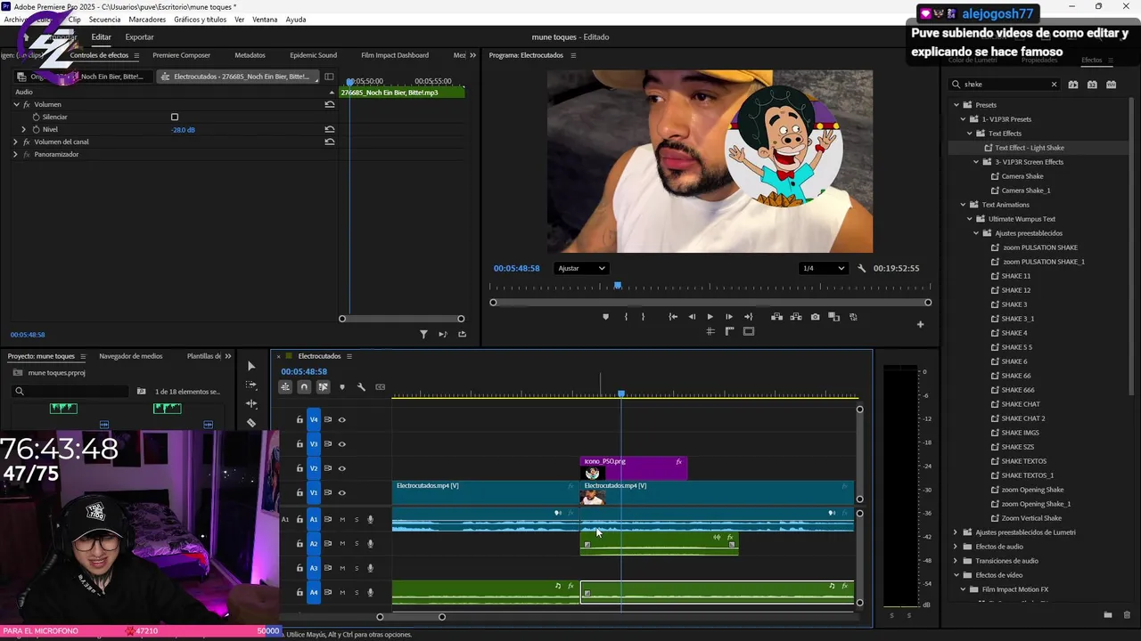This screenshot has width=1141, height=641.
Task: Toggle V4 track visibility eye
Action: [x=341, y=420]
